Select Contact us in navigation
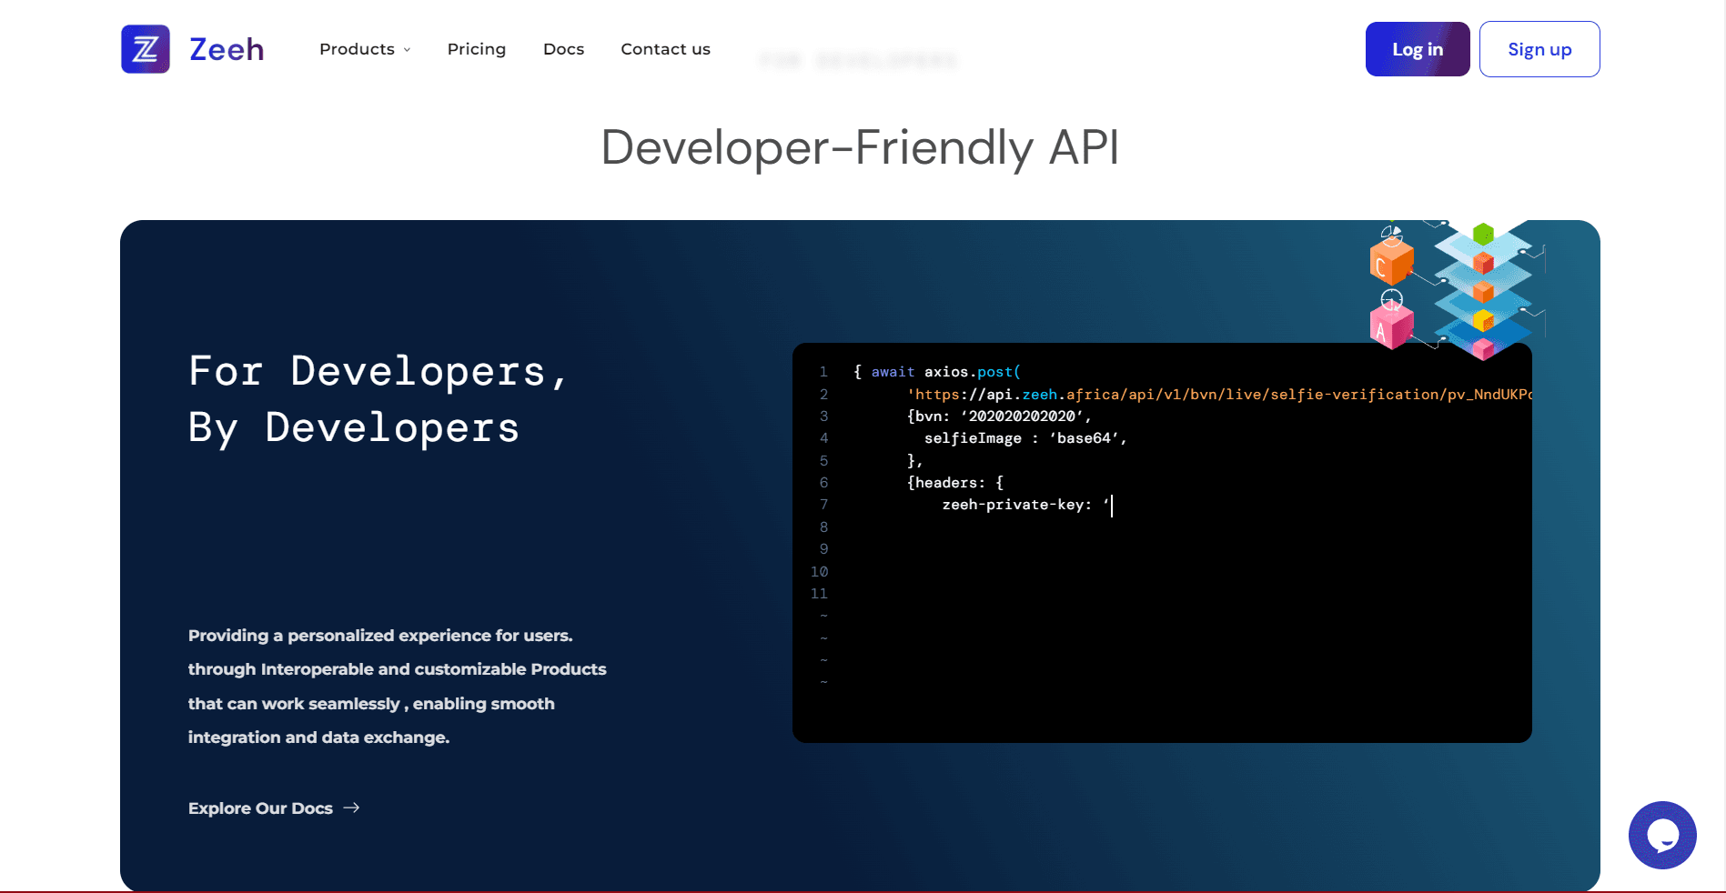The height and width of the screenshot is (893, 1726). pyautogui.click(x=665, y=49)
